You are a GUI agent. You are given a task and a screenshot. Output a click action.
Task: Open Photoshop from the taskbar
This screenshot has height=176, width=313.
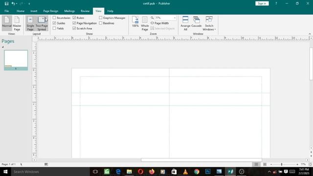point(208,172)
